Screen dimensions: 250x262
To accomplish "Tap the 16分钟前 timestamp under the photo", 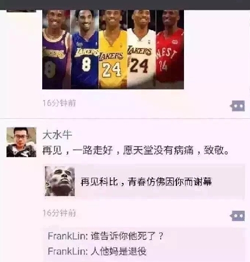I will (59, 103).
